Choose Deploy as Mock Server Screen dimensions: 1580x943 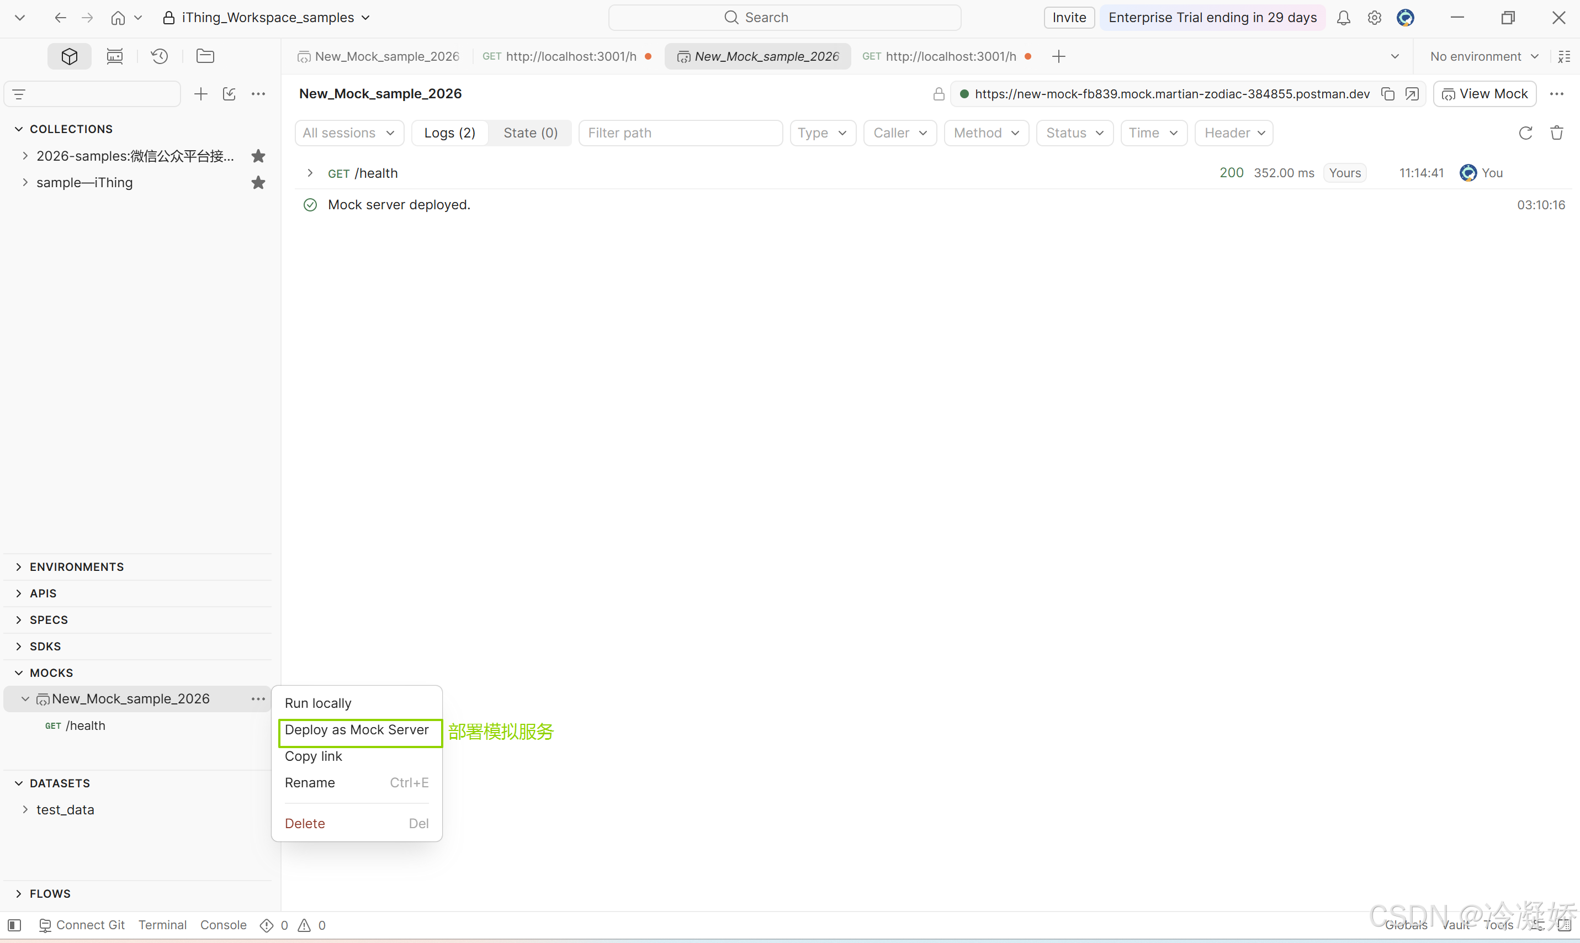[357, 730]
